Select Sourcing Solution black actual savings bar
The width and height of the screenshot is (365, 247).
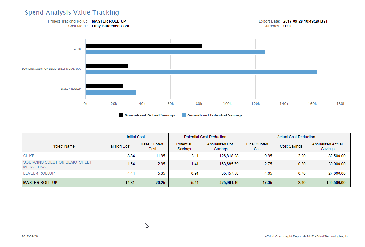(x=106, y=66)
